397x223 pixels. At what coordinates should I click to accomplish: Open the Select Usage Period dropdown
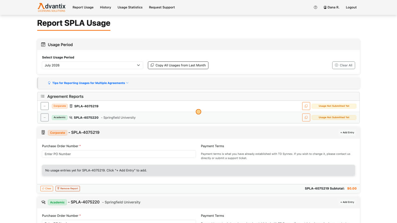pos(92,65)
